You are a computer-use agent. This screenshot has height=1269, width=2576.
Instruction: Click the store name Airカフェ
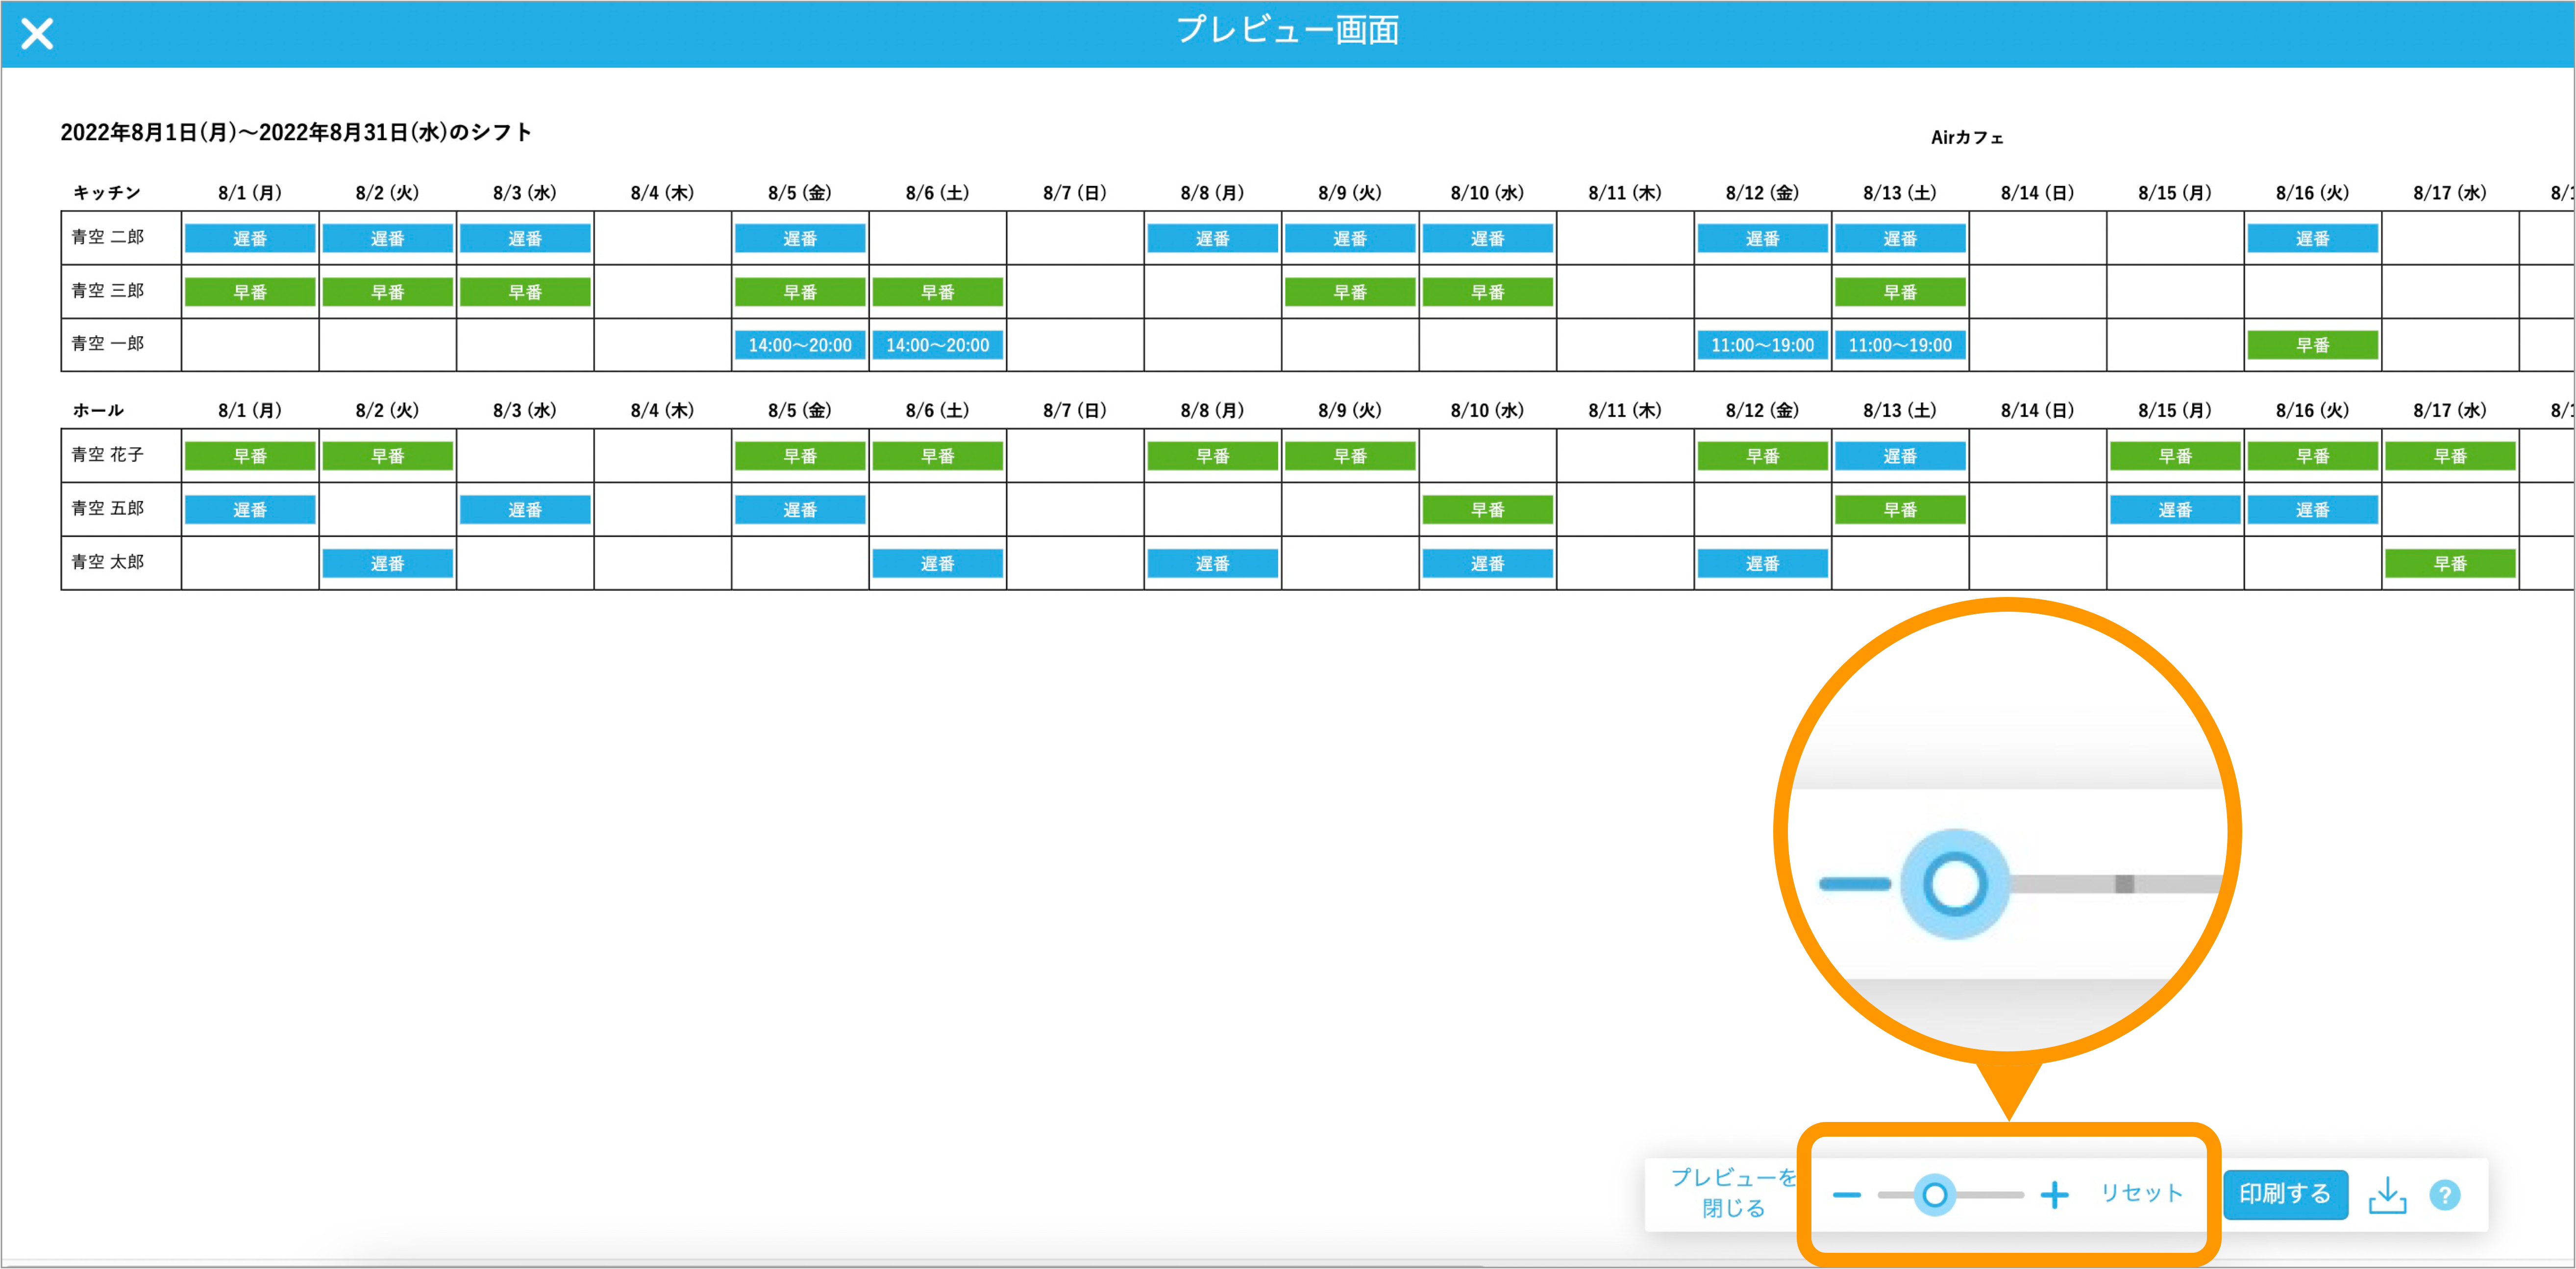(x=1966, y=138)
